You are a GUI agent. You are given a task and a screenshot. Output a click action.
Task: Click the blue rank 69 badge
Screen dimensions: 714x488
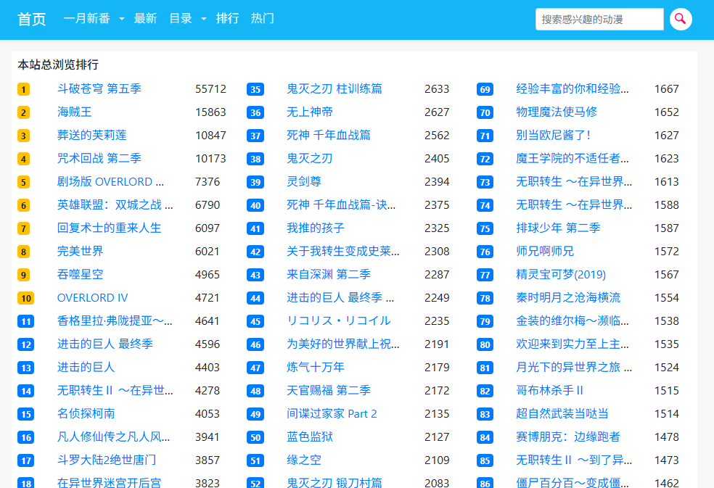(x=485, y=89)
